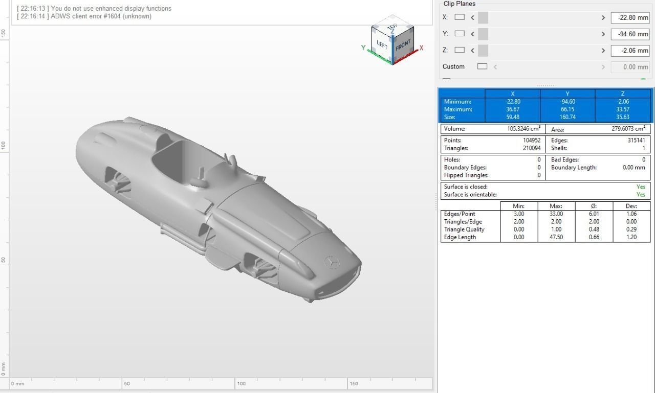Click the Volume value 105.3246 cm³

pos(523,129)
